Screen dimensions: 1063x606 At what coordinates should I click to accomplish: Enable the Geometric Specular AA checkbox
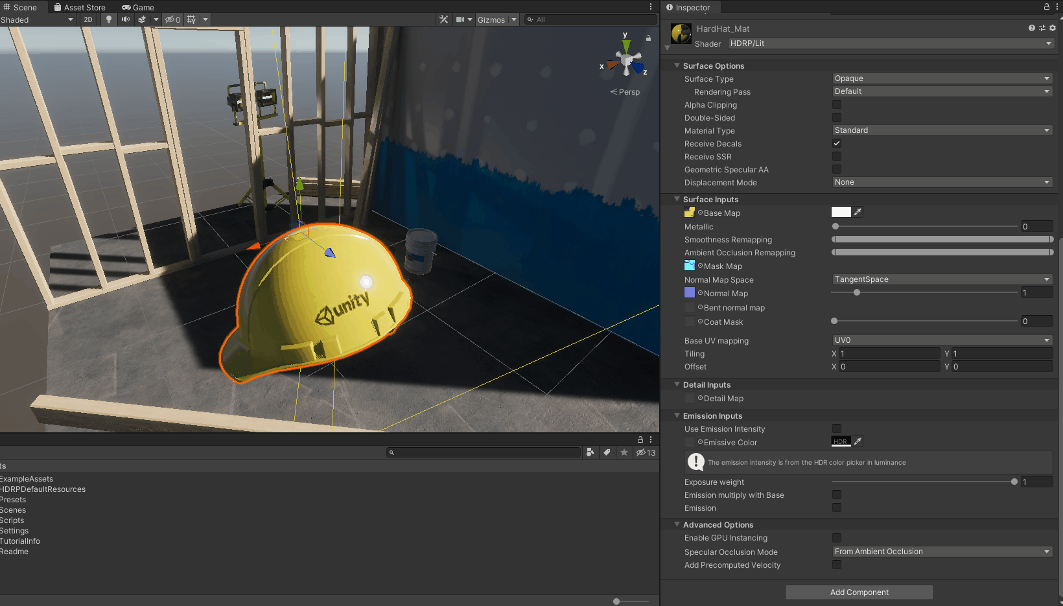tap(837, 169)
